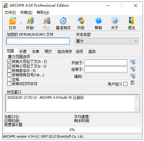Click status window scrollbar down arrow
This screenshot has width=144, height=141.
pos(136,109)
